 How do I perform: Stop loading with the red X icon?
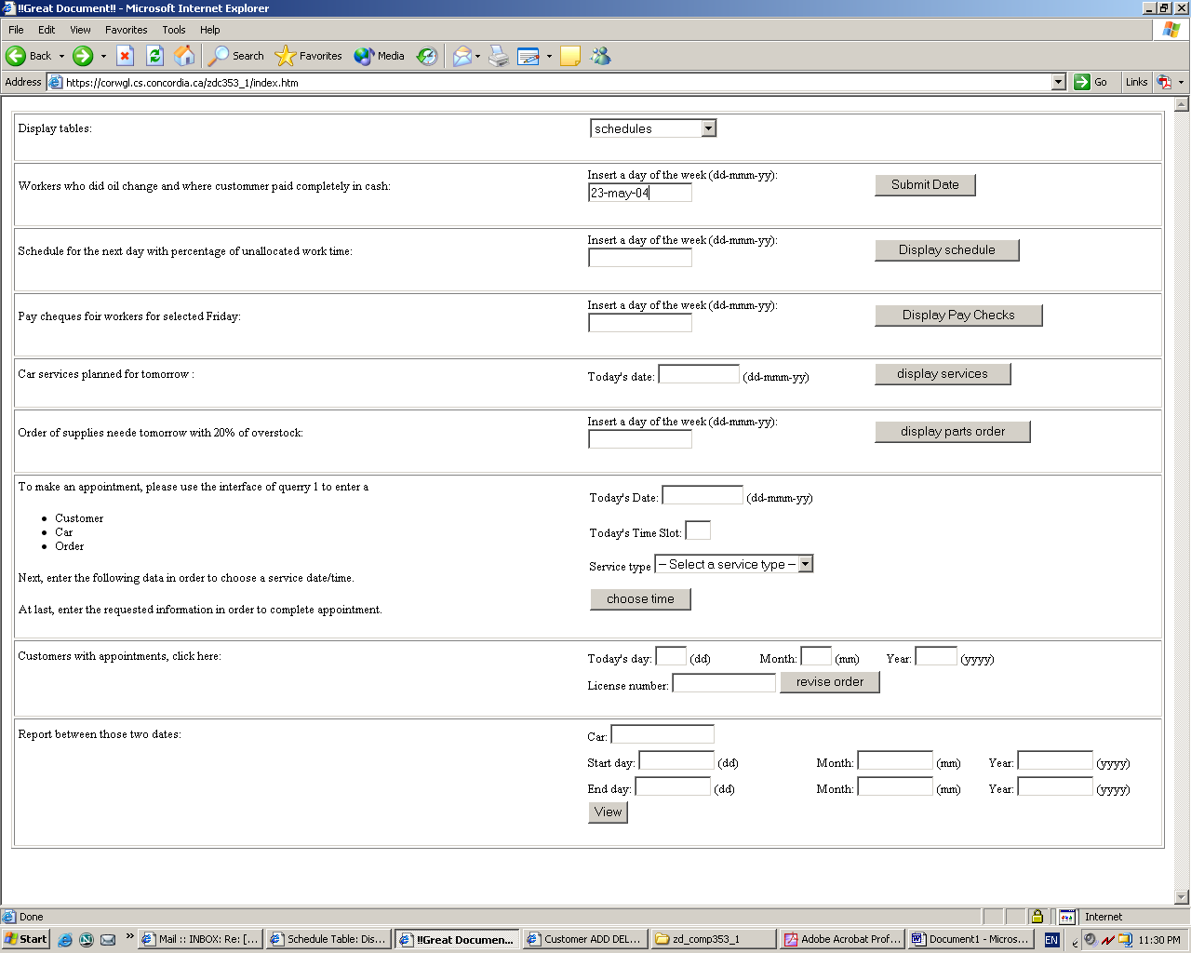[x=125, y=56]
